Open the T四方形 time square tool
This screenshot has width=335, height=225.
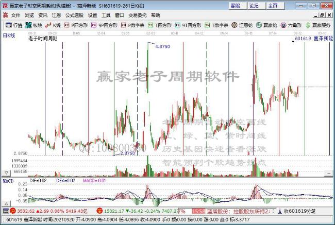pyautogui.click(x=160, y=25)
